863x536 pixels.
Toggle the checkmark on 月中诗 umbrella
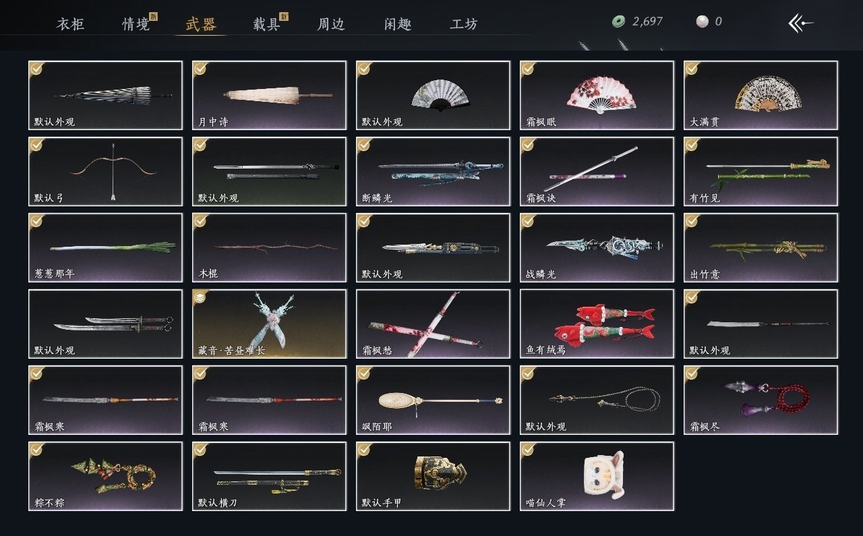click(x=200, y=68)
